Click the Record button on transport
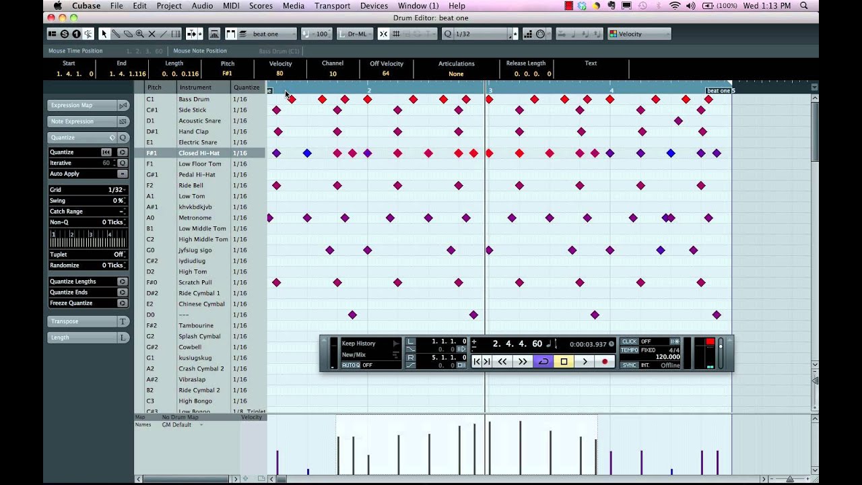The height and width of the screenshot is (485, 862). 605,362
